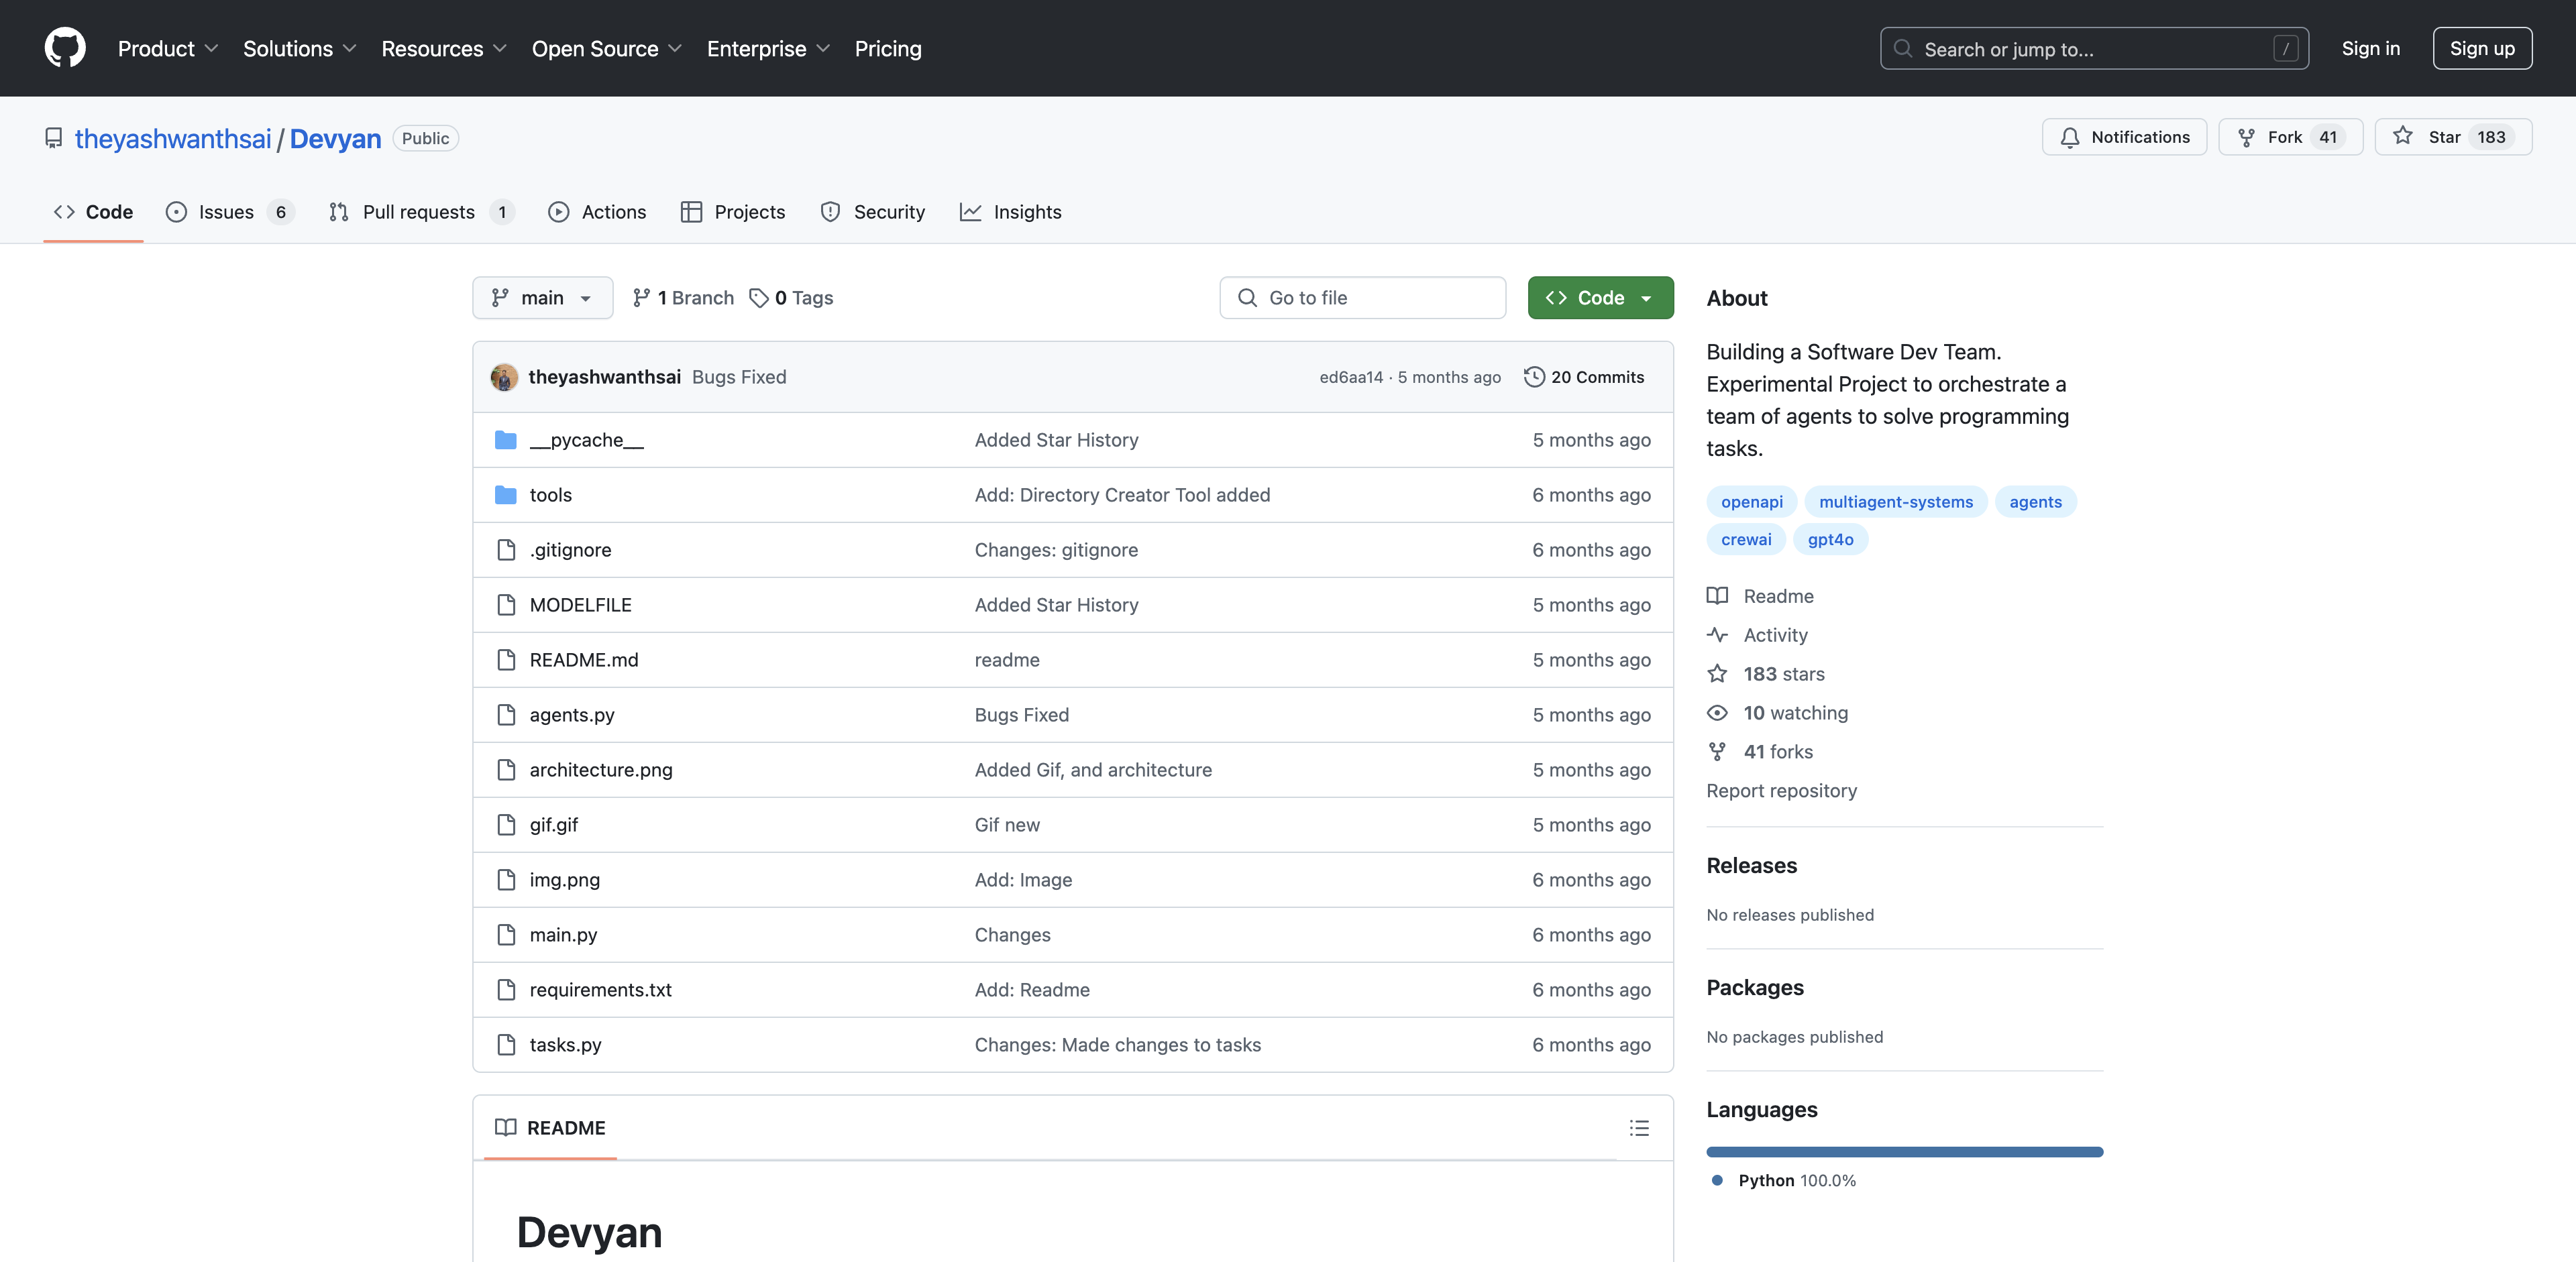The width and height of the screenshot is (2576, 1262).
Task: Click theyashwanthsai's avatar in the commit row
Action: 504,377
